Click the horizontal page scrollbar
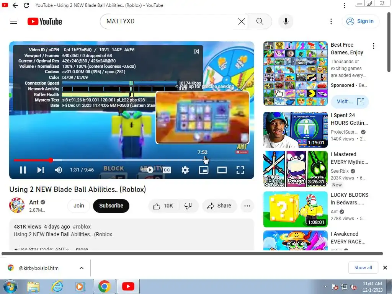This screenshot has height=294, width=392. tap(192, 254)
